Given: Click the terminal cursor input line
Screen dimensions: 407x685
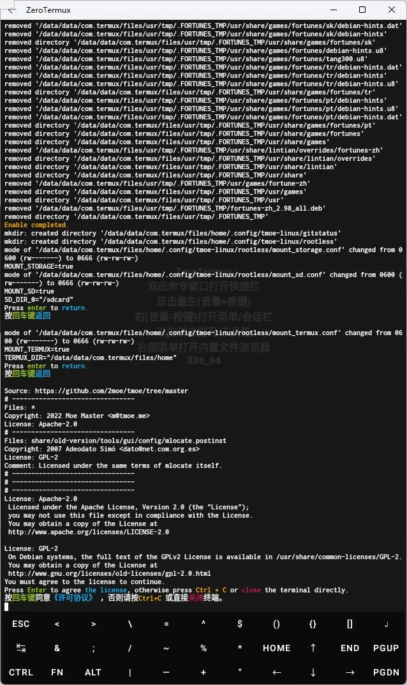Looking at the screenshot, I should [204, 606].
